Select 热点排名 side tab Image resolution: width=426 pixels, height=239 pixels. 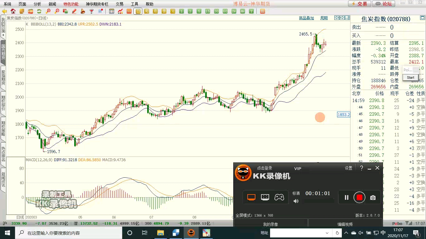tap(3, 154)
